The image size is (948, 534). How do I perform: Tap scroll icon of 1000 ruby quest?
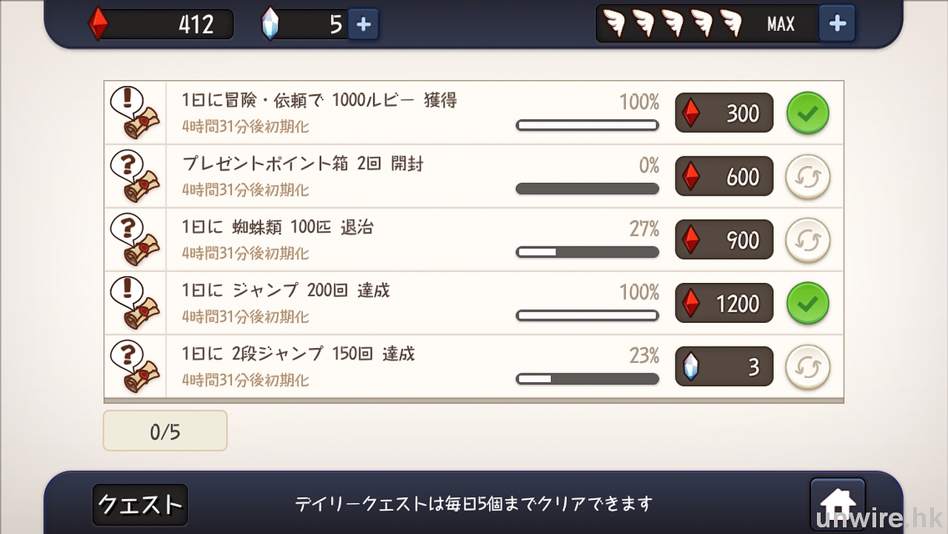tap(134, 113)
